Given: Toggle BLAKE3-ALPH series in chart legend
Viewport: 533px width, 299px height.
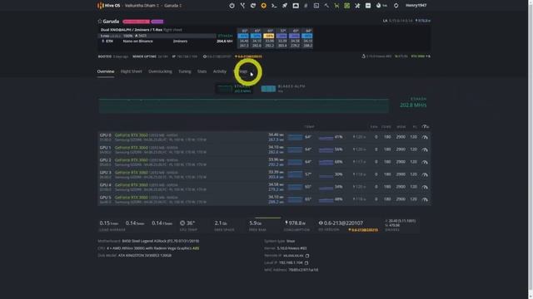Looking at the screenshot, I should pos(283,89).
